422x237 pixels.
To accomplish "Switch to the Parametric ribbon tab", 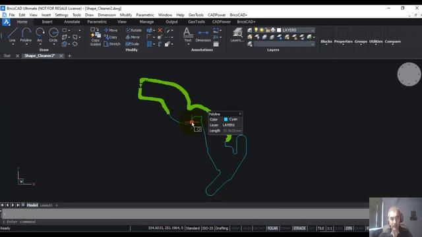I will coord(97,22).
